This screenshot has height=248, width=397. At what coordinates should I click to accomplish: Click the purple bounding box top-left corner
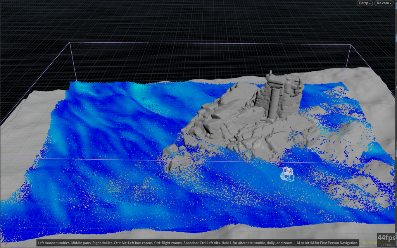[x=69, y=42]
